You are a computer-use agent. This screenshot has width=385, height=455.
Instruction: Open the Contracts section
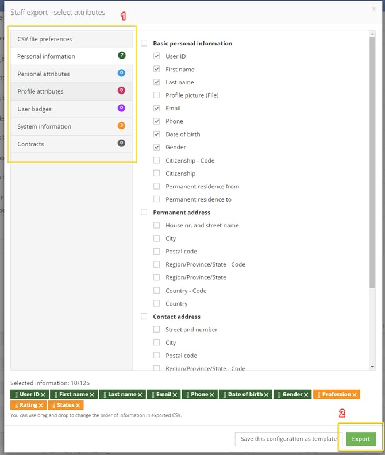point(71,144)
